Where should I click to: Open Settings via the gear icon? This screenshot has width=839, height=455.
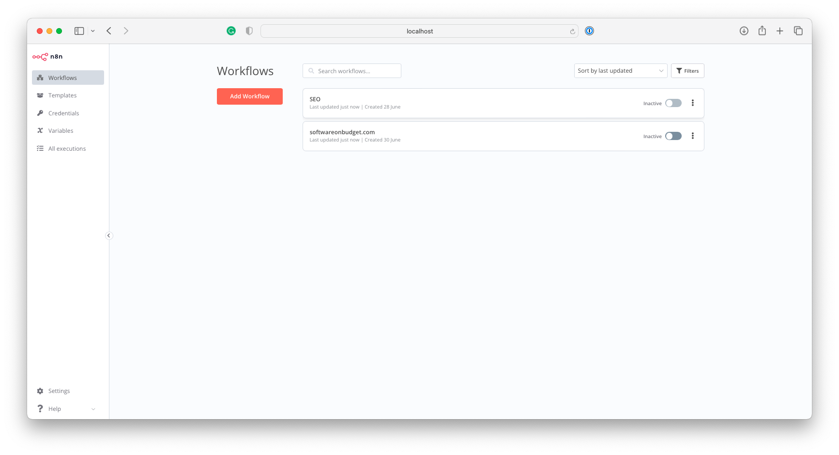click(x=40, y=391)
